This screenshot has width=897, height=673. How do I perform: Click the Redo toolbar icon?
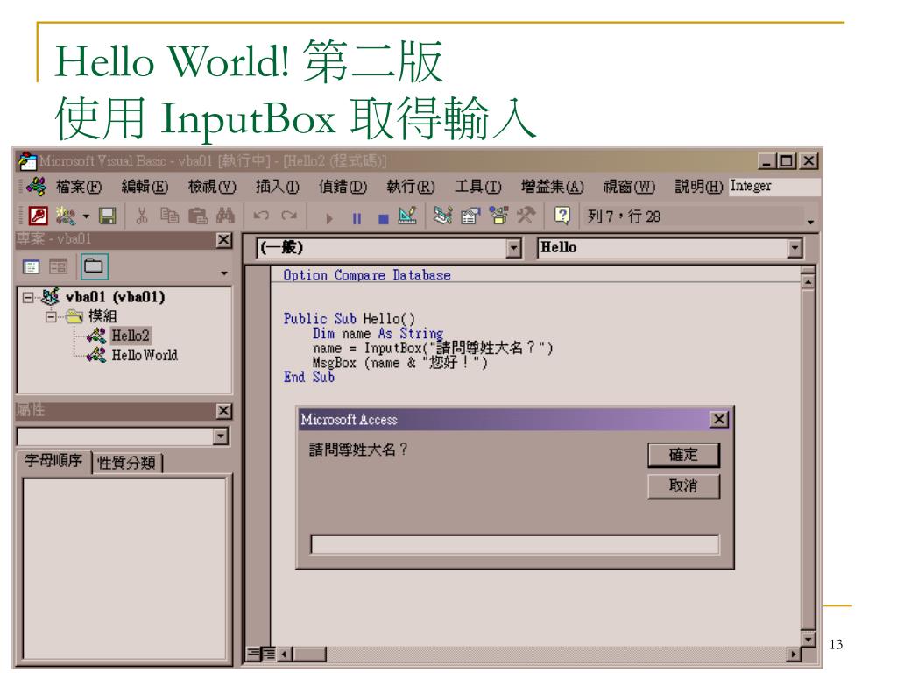pos(289,216)
